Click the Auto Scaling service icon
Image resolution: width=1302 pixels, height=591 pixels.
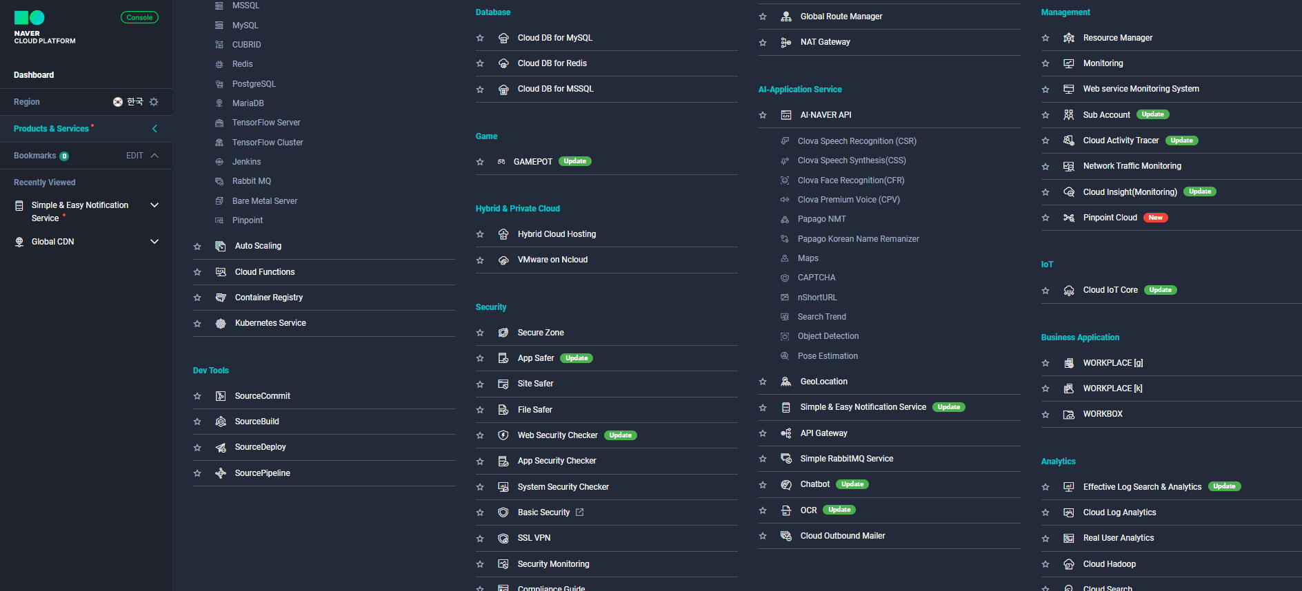pyautogui.click(x=221, y=246)
